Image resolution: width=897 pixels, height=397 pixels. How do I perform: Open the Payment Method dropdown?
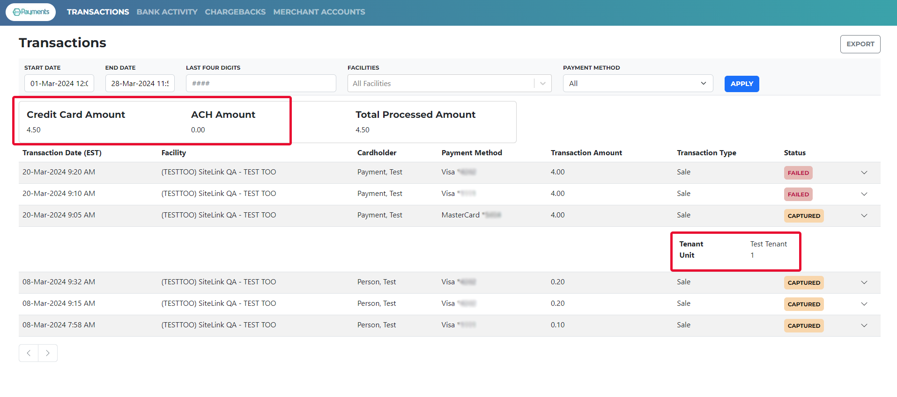click(638, 83)
